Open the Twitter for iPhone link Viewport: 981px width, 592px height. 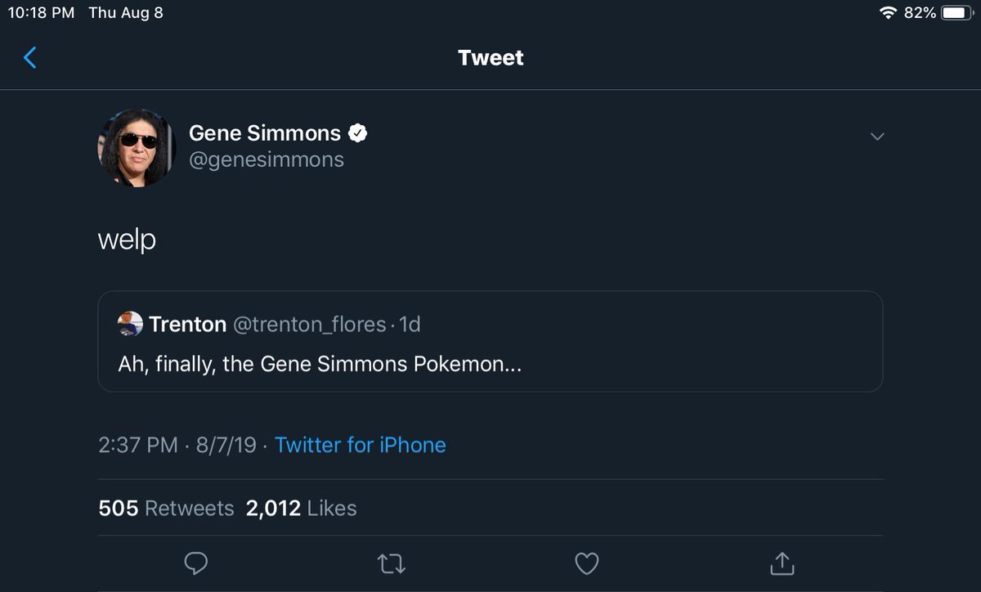[361, 445]
